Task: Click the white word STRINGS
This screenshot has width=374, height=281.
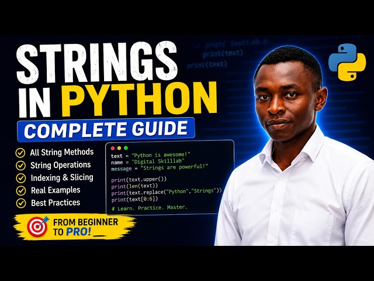Action: [96, 63]
